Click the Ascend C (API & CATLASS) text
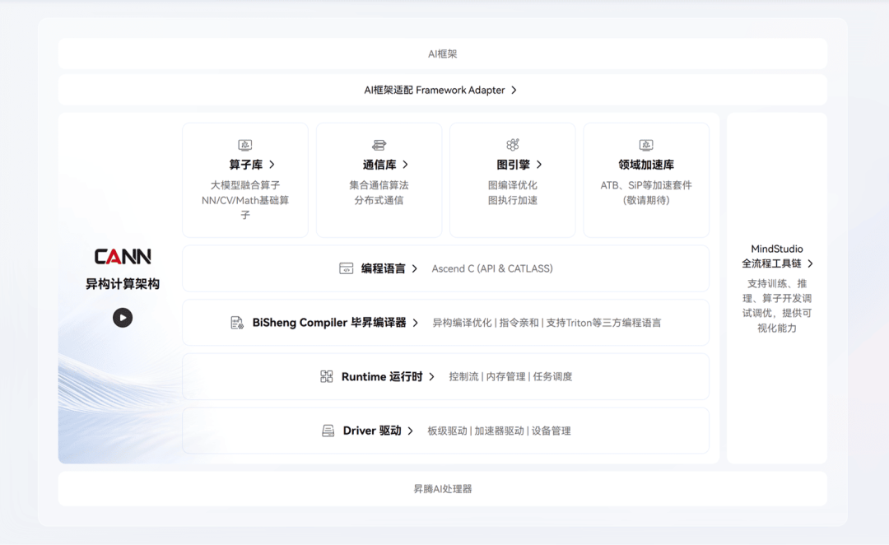This screenshot has height=545, width=889. (492, 269)
